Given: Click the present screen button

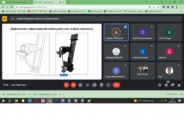Looking at the screenshot, I should [94, 85].
